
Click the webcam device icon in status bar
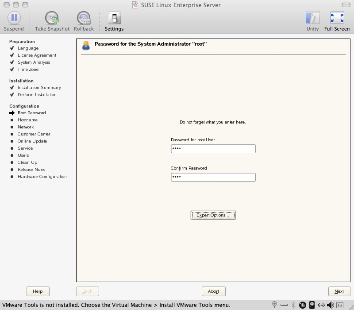tap(274, 305)
